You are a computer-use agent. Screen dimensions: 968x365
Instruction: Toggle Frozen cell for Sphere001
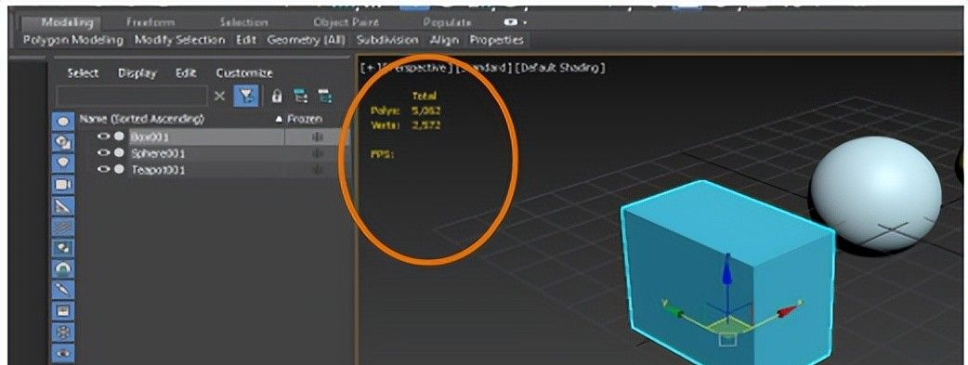[x=318, y=153]
